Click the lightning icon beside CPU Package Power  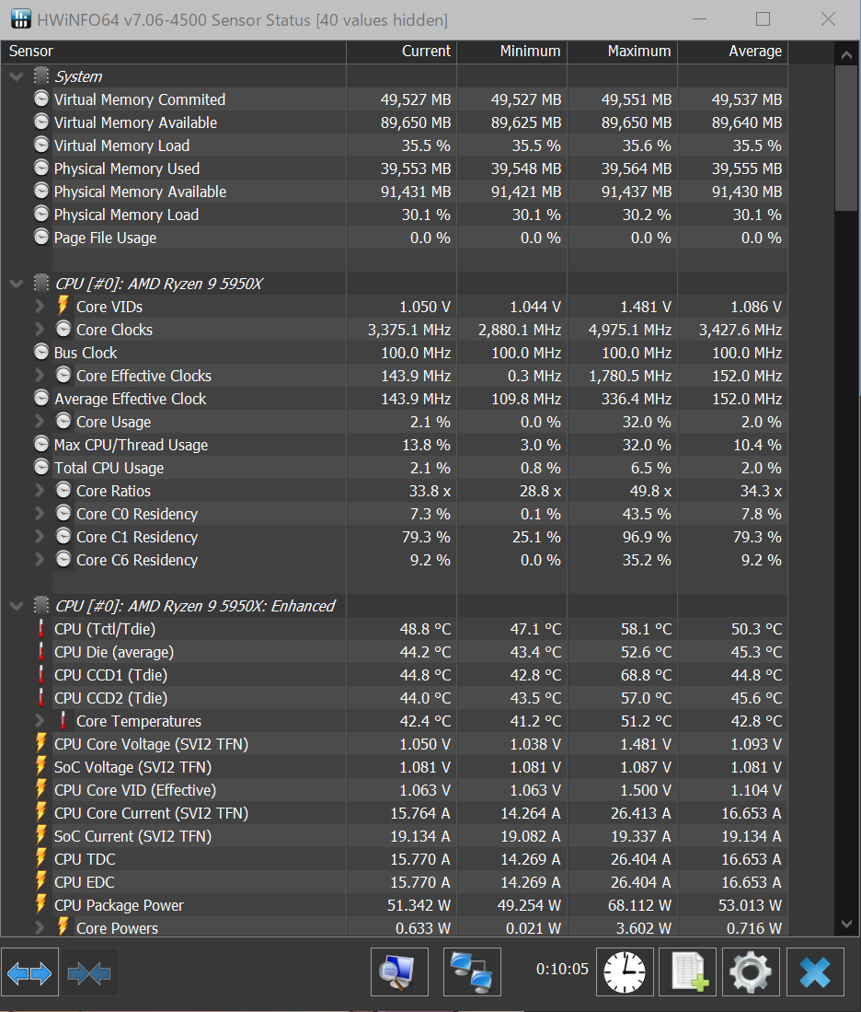coord(41,904)
